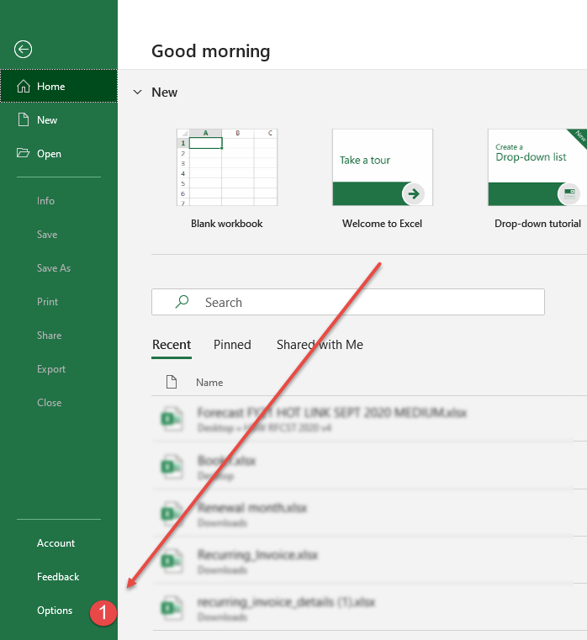The width and height of the screenshot is (587, 640).
Task: Open the Forecast FY21 HOT LINK workbook
Action: 369,419
